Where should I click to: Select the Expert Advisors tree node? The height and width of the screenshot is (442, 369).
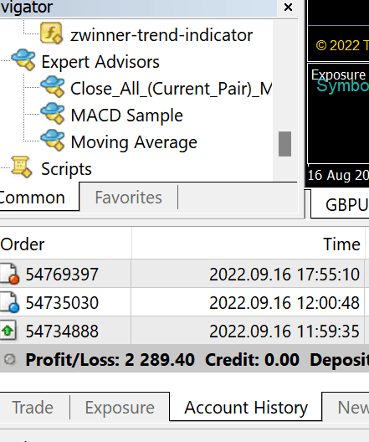coord(100,62)
